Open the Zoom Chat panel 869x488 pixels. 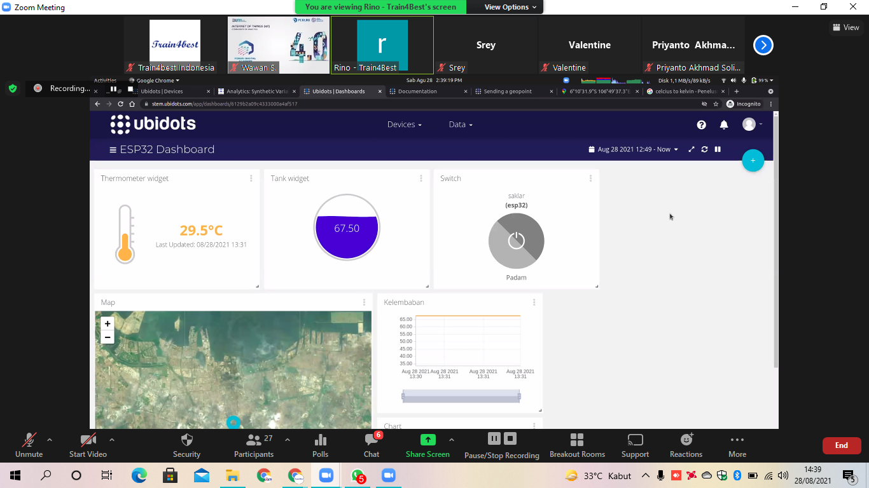[x=372, y=446]
